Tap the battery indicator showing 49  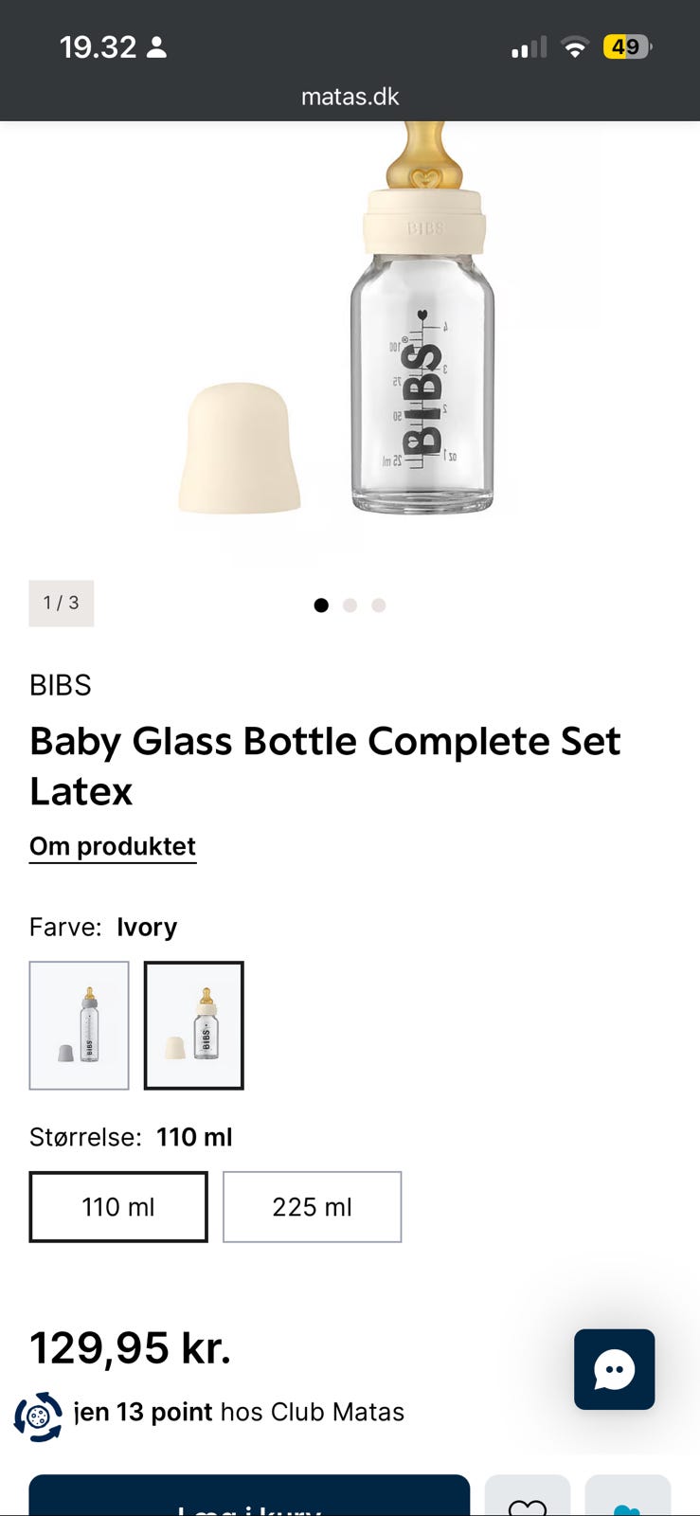pos(627,47)
